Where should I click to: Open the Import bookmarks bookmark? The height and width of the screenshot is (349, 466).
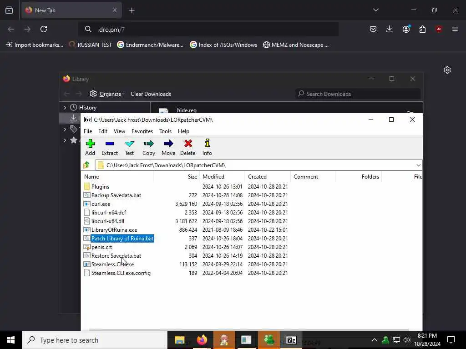point(35,45)
